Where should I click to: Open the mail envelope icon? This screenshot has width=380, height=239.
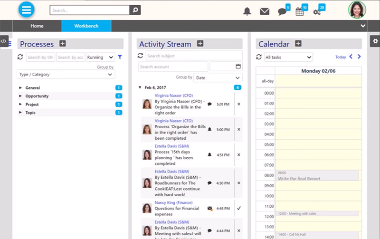click(265, 11)
